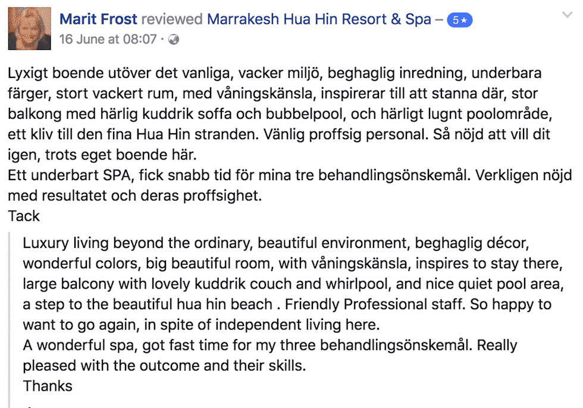583x408 pixels.
Task: Open Marit Frost's profile picture
Action: (29, 29)
